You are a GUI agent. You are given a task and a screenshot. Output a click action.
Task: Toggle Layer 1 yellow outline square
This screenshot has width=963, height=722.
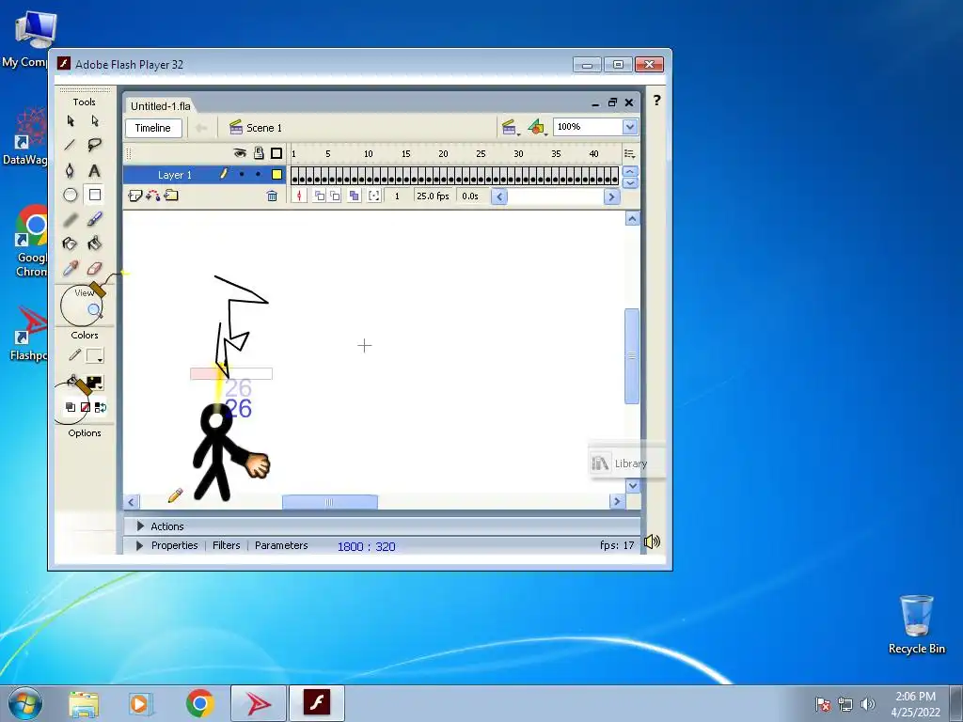(x=277, y=174)
